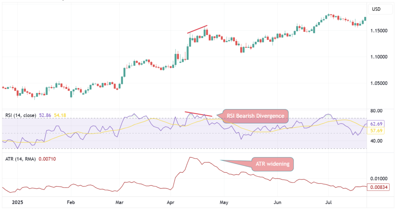Select the ATR widening callout
Viewport: 396px width, 211px height.
tap(273, 164)
